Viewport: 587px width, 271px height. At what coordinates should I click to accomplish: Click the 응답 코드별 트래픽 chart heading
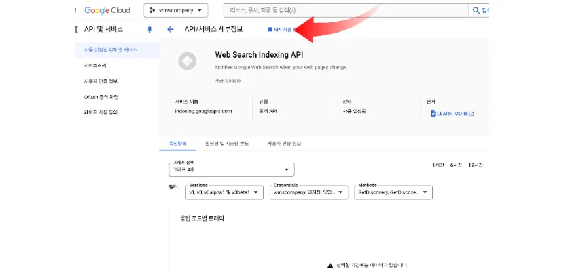tap(202, 218)
